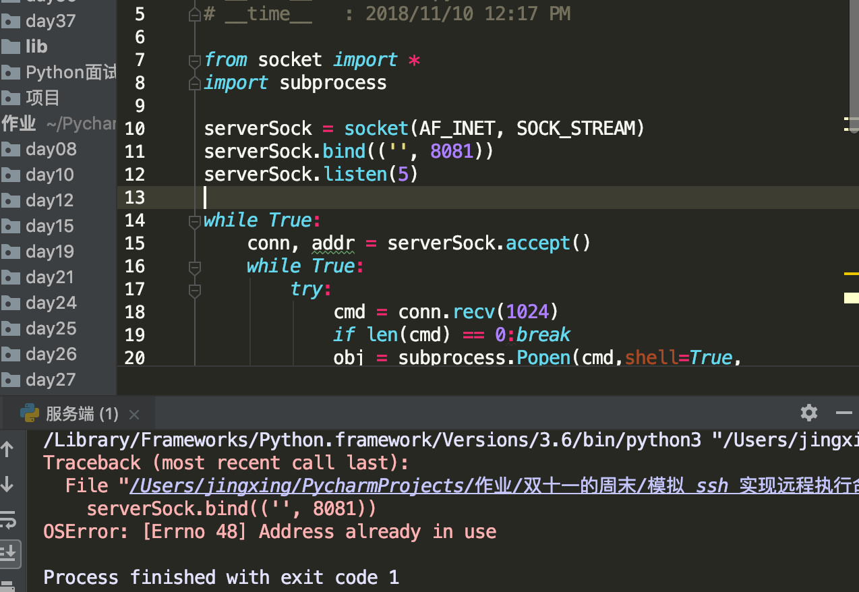The width and height of the screenshot is (859, 592).
Task: Click 'subprocess' on the import line
Action: [x=333, y=83]
